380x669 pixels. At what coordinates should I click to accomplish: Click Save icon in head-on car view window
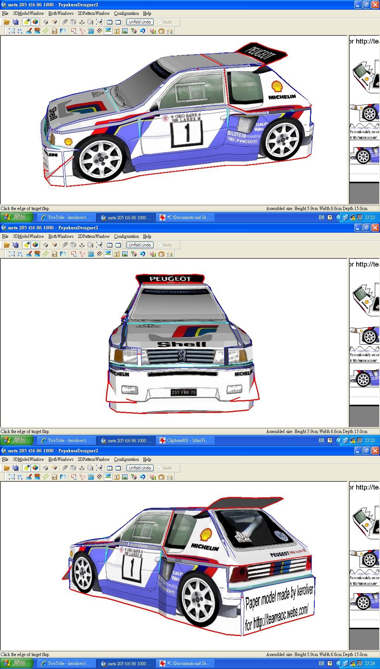tap(15, 245)
